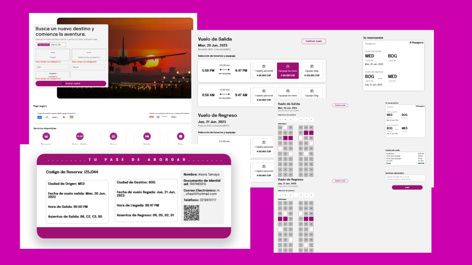Viewport: 472px width, 265px height.
Task: Select 1 objeto personal for 5:50 PM flight
Action: tap(264, 70)
